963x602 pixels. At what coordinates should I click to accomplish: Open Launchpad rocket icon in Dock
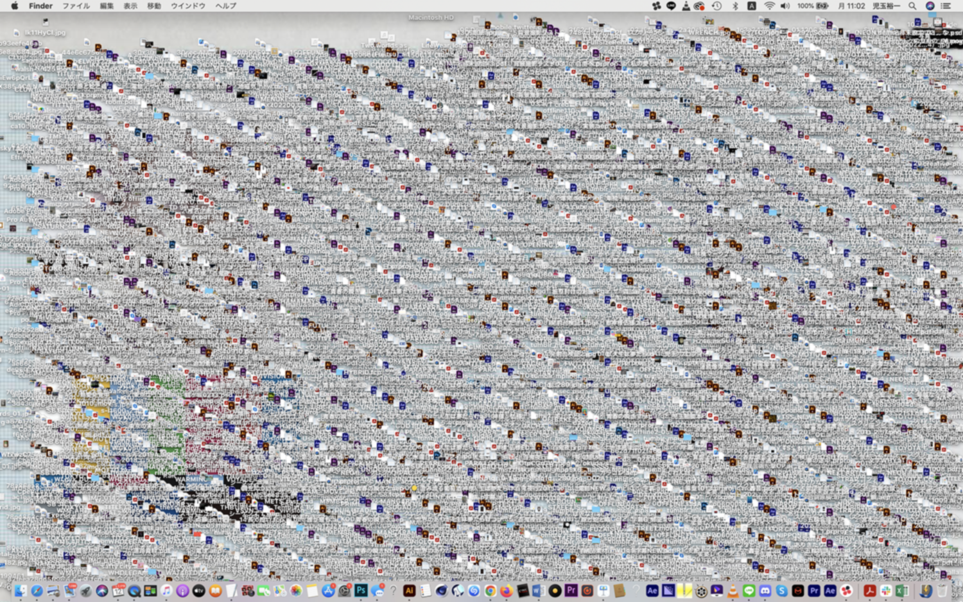coord(85,590)
